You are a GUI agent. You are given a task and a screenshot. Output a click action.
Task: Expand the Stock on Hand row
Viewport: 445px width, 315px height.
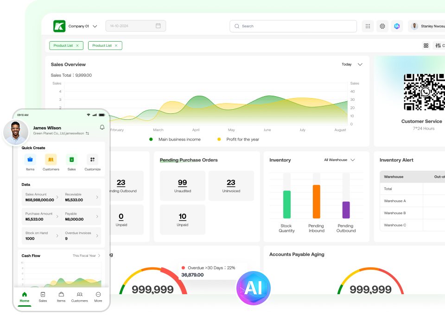click(x=42, y=236)
